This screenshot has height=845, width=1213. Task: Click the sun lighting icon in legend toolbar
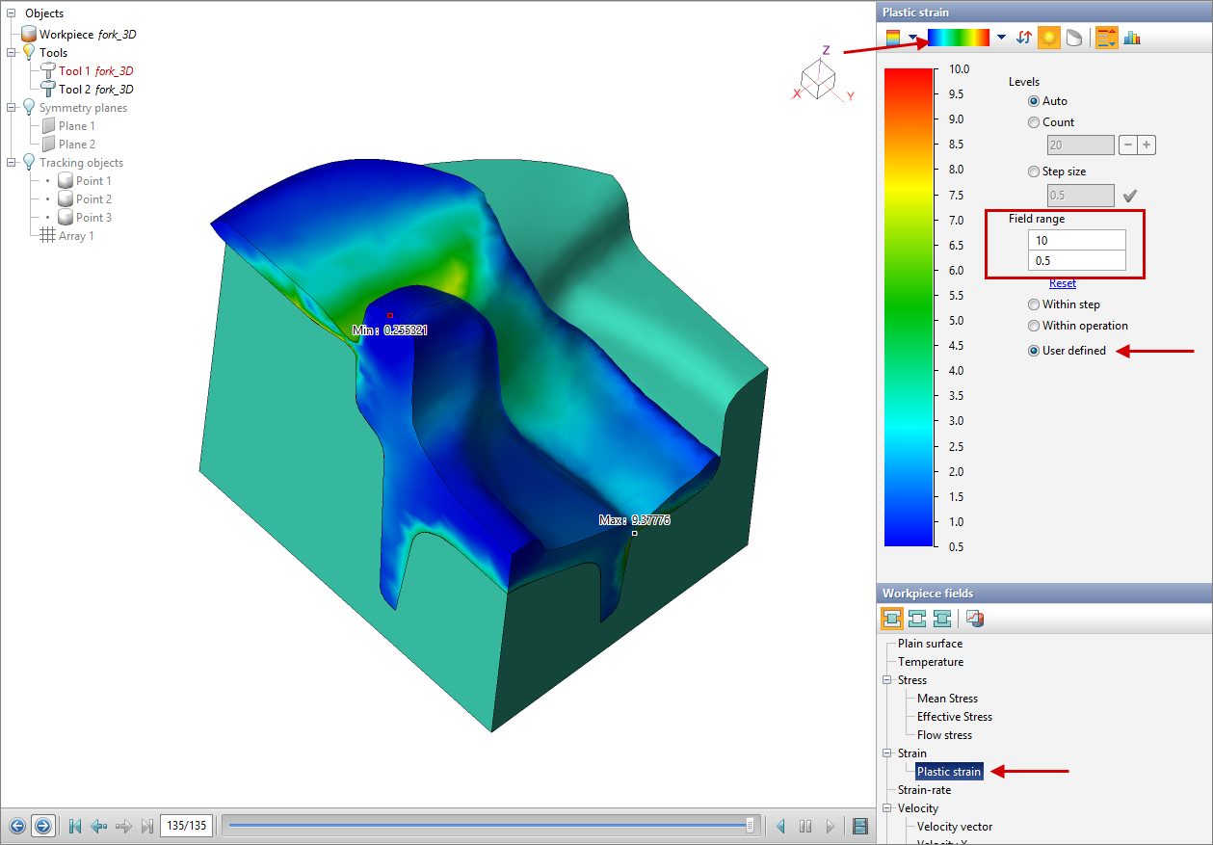1048,38
